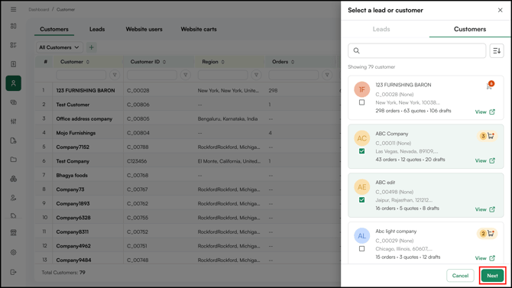
Task: Click the Customer ID column filter funnel
Action: pos(186,75)
